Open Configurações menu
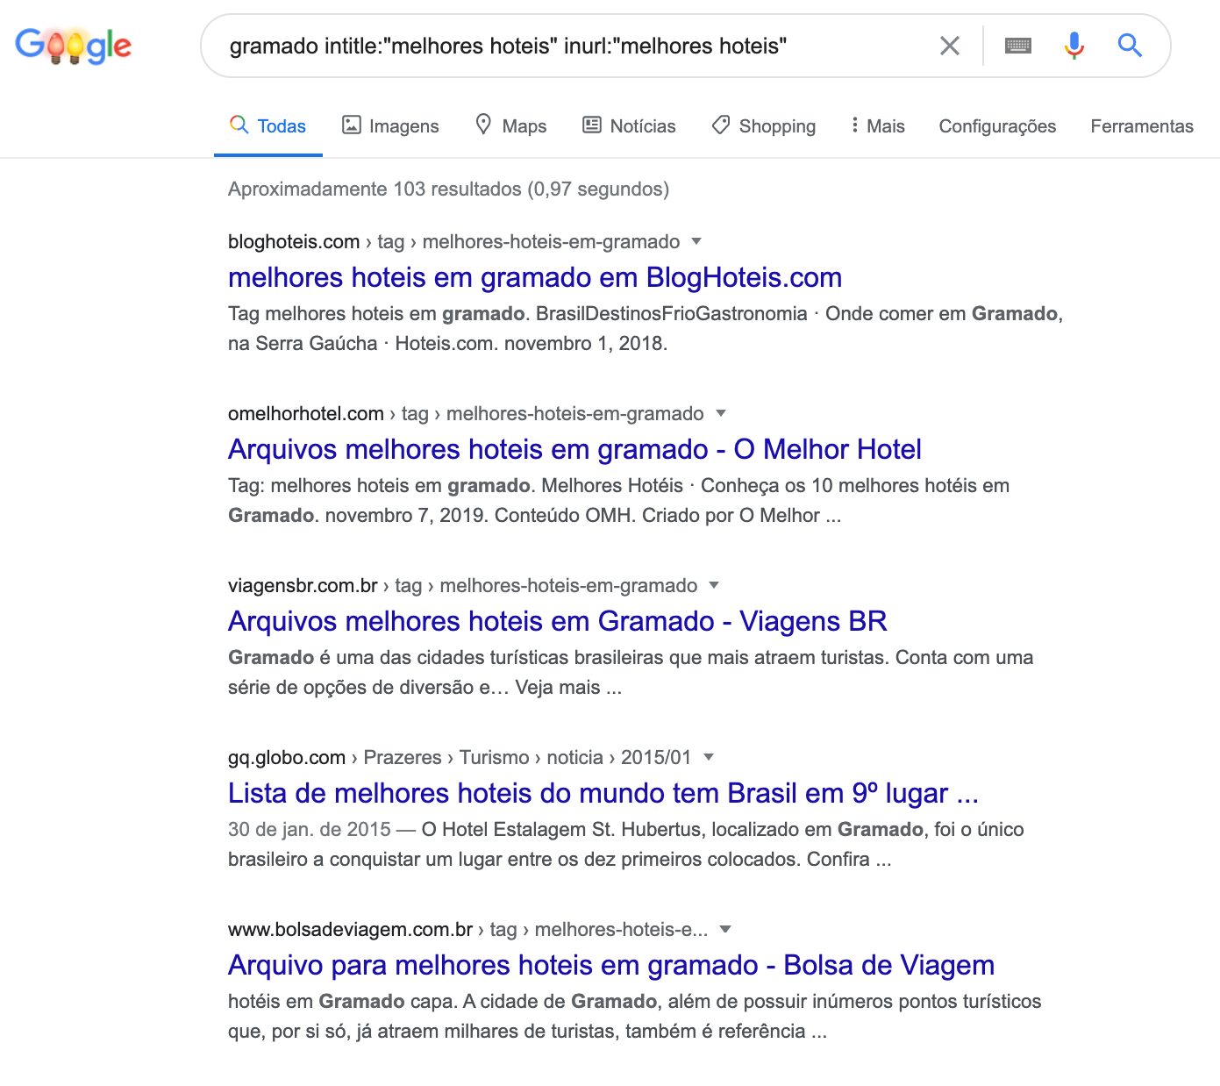Image resolution: width=1220 pixels, height=1086 pixels. (997, 126)
